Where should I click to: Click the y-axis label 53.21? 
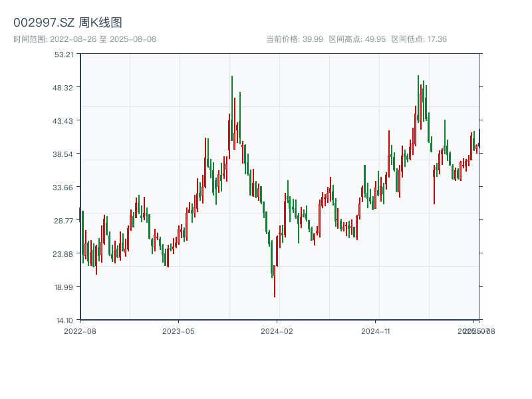tap(64, 55)
